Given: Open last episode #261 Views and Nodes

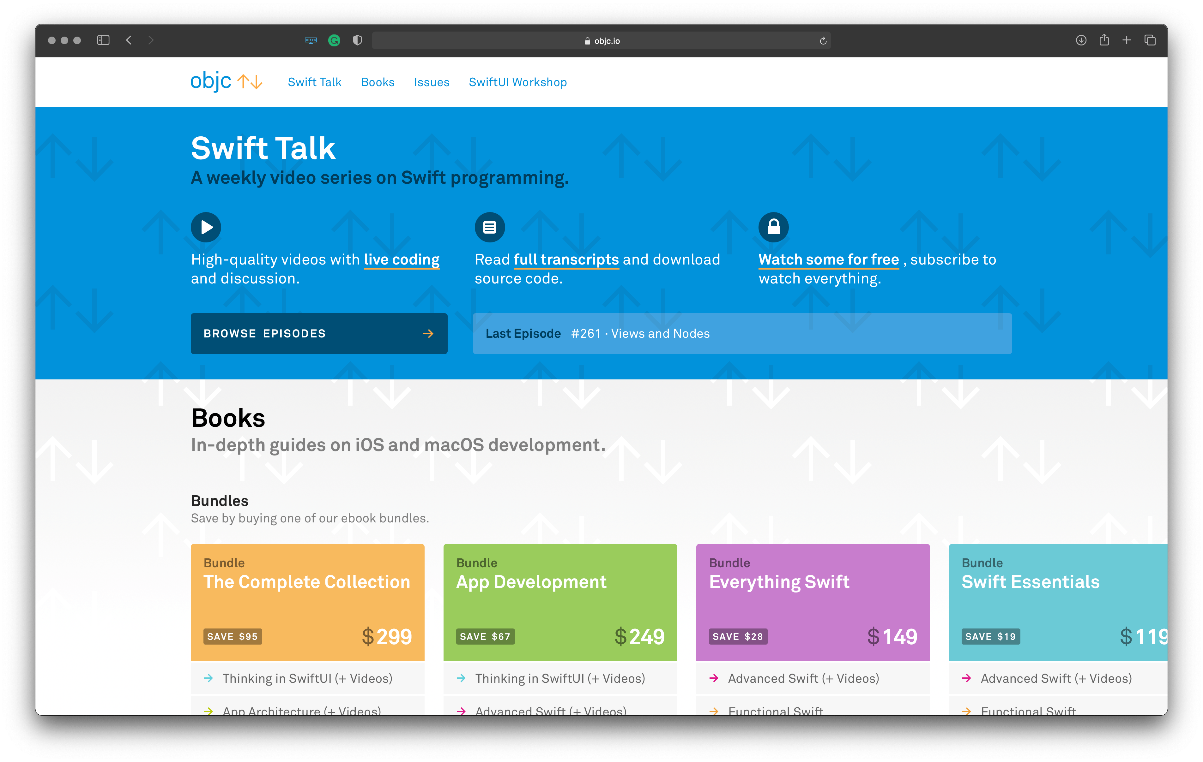Looking at the screenshot, I should coord(742,334).
